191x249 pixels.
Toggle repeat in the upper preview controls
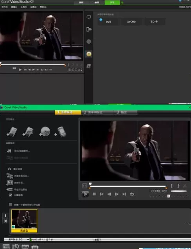point(42,70)
